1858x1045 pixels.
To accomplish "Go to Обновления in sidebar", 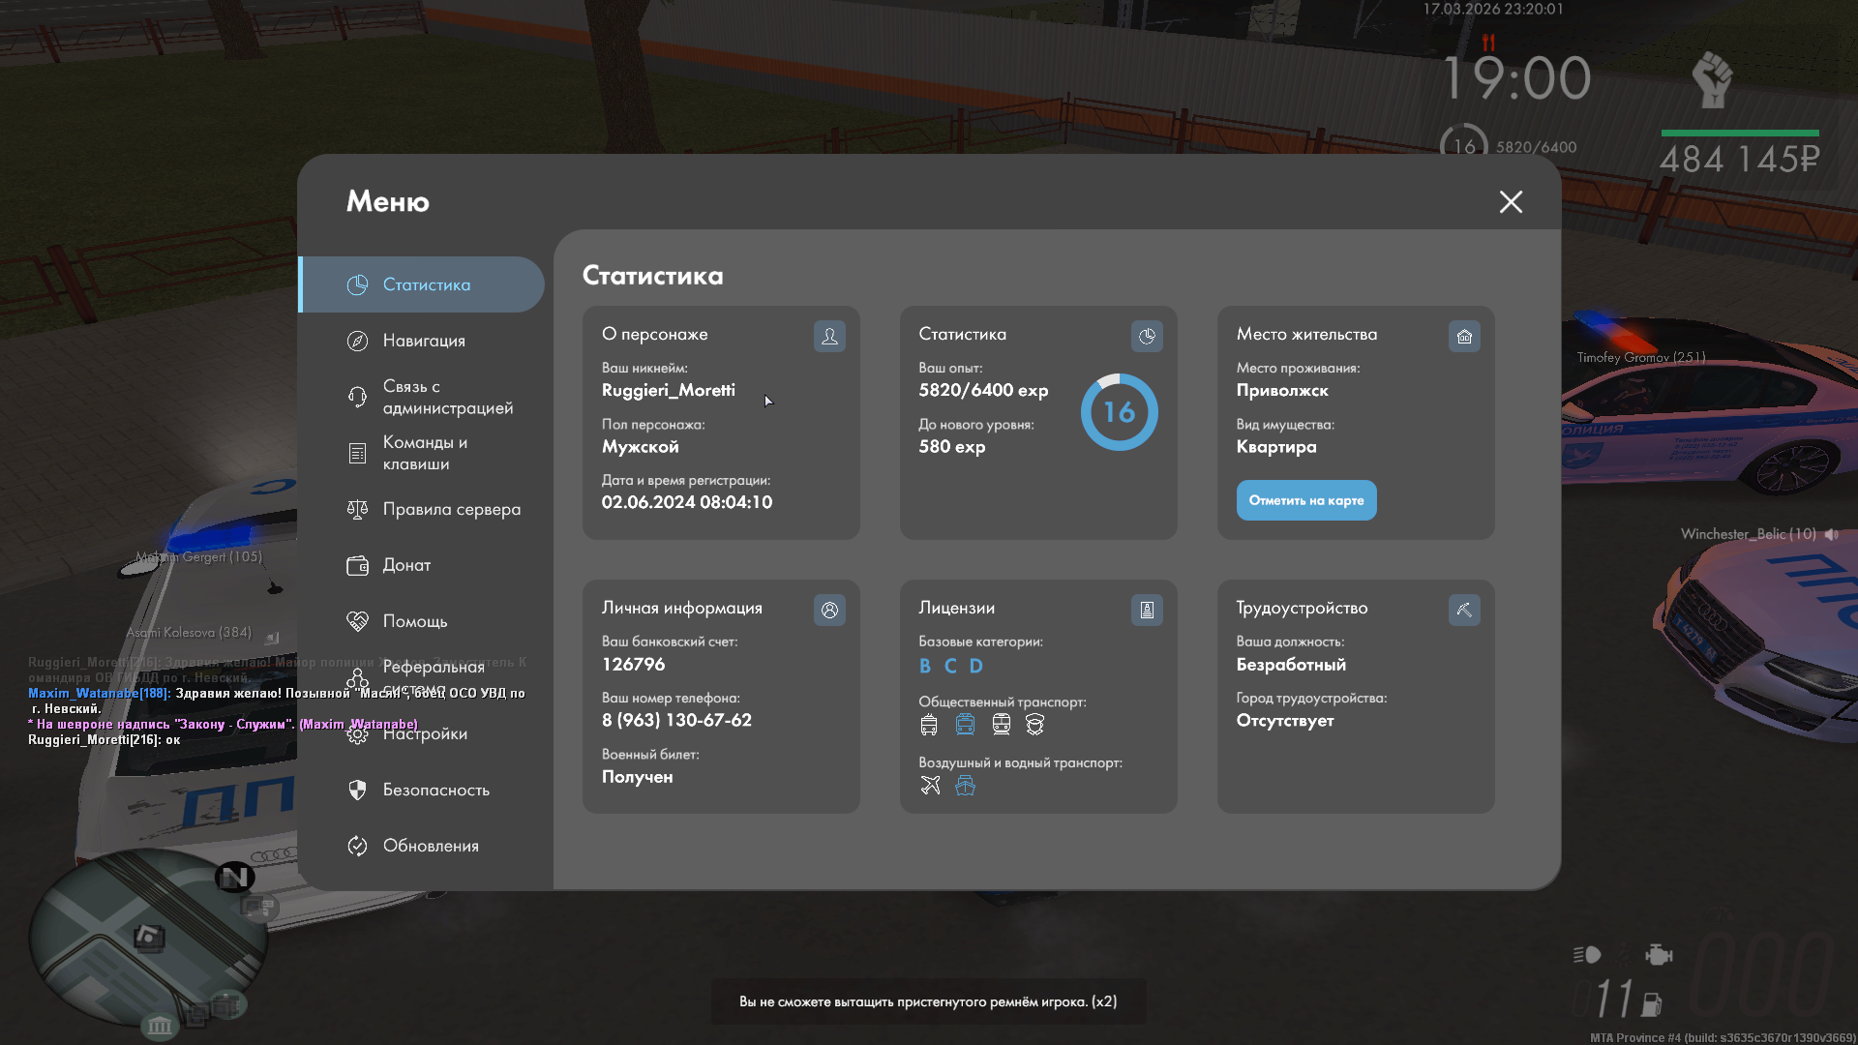I will click(x=431, y=846).
